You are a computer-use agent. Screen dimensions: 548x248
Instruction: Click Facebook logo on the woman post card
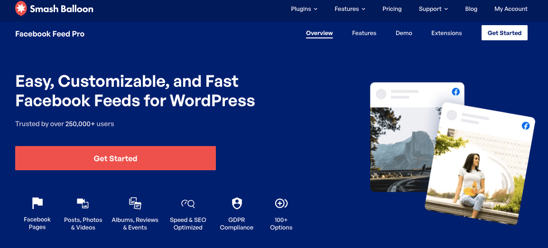point(525,126)
